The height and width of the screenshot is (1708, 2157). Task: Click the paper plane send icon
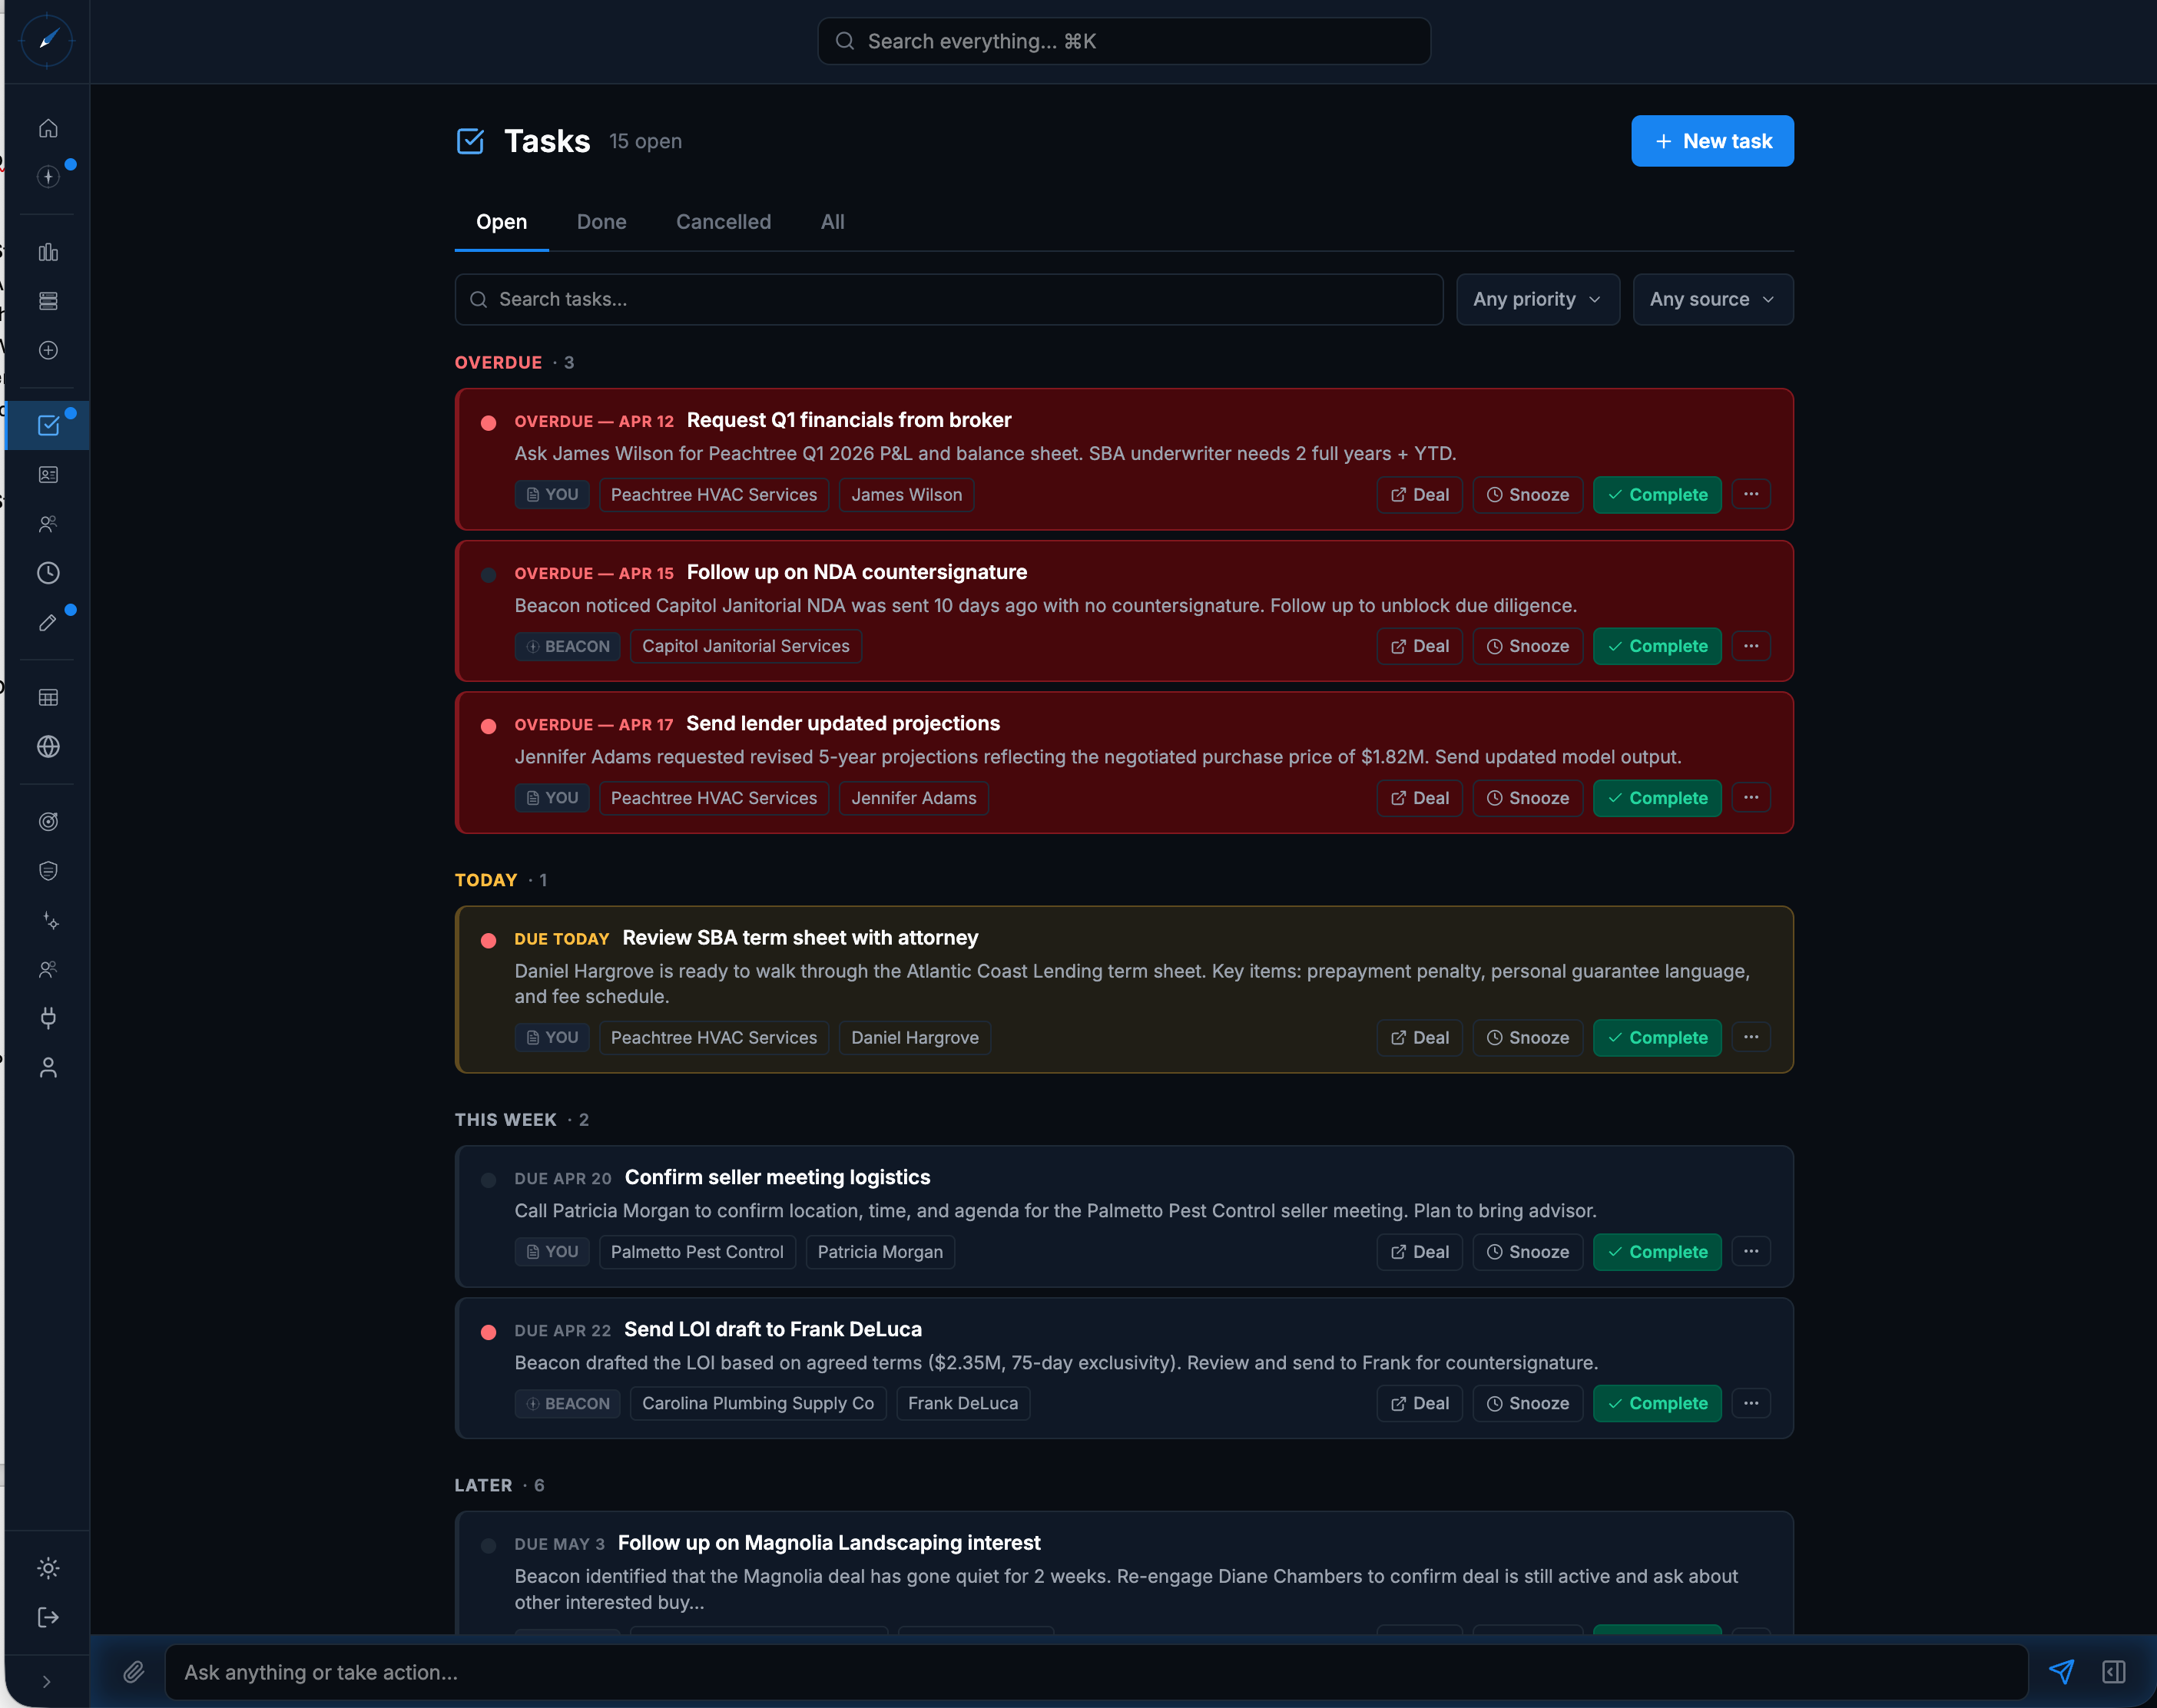(x=2061, y=1671)
